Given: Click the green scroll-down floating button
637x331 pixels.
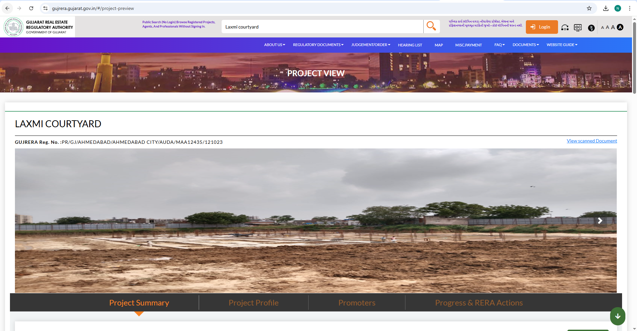Looking at the screenshot, I should [x=617, y=316].
